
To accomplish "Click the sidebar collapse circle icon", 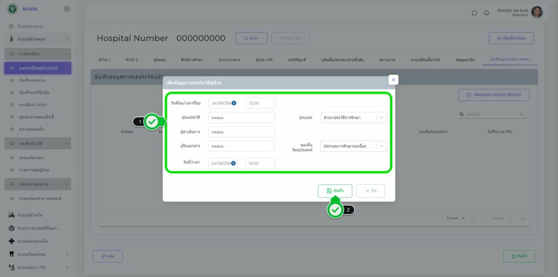I will [x=66, y=9].
